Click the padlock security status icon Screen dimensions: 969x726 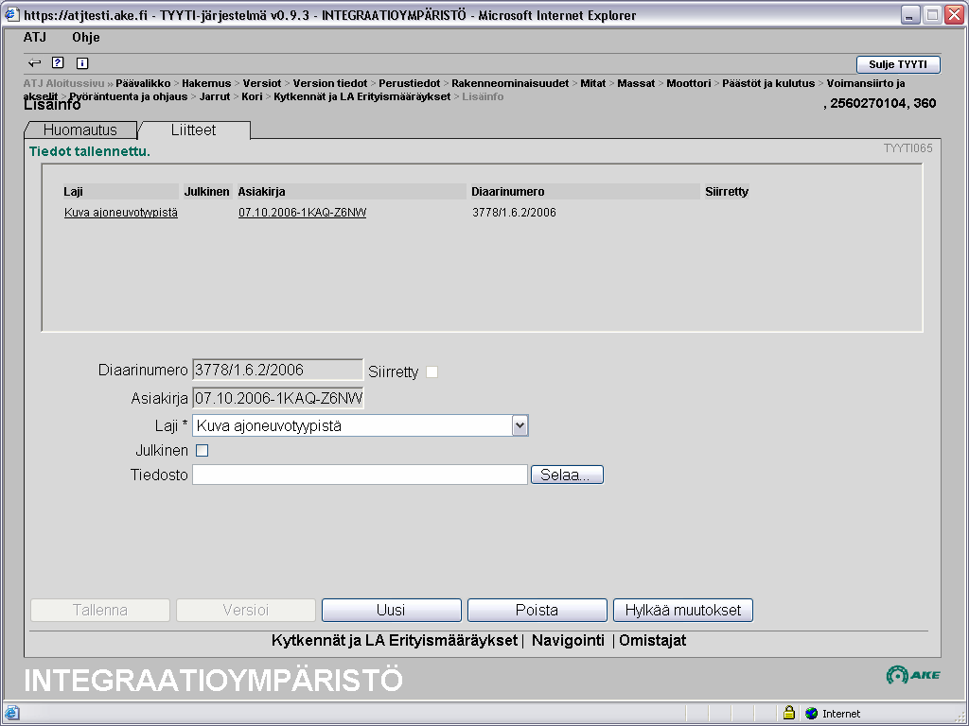789,713
